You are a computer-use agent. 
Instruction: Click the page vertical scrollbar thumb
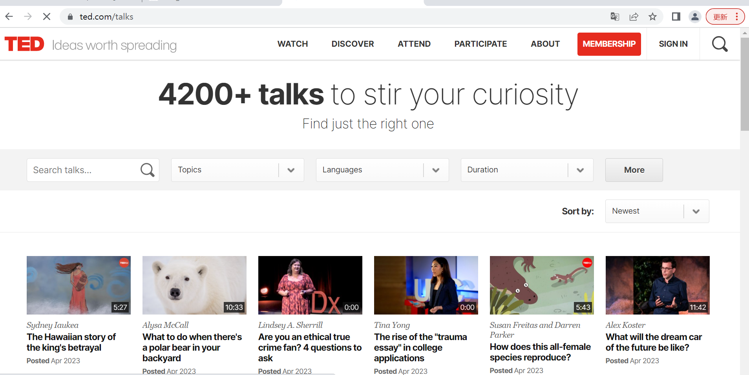coord(745,84)
